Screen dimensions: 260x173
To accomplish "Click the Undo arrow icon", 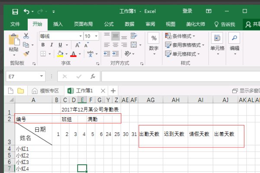I will pyautogui.click(x=26, y=11).
